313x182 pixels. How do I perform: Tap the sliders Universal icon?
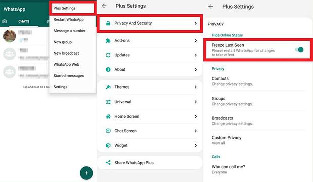[108, 102]
